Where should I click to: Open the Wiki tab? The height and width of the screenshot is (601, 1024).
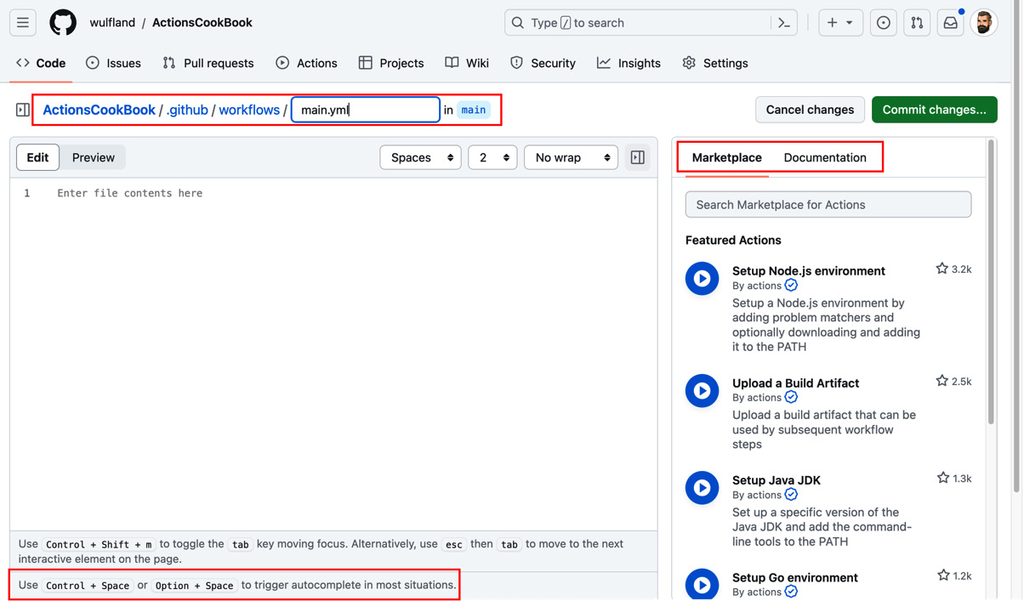pyautogui.click(x=467, y=63)
